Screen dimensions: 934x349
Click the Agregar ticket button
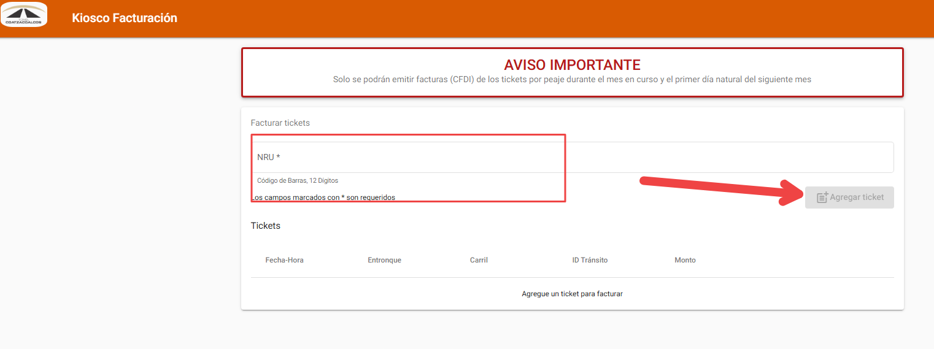tap(849, 198)
